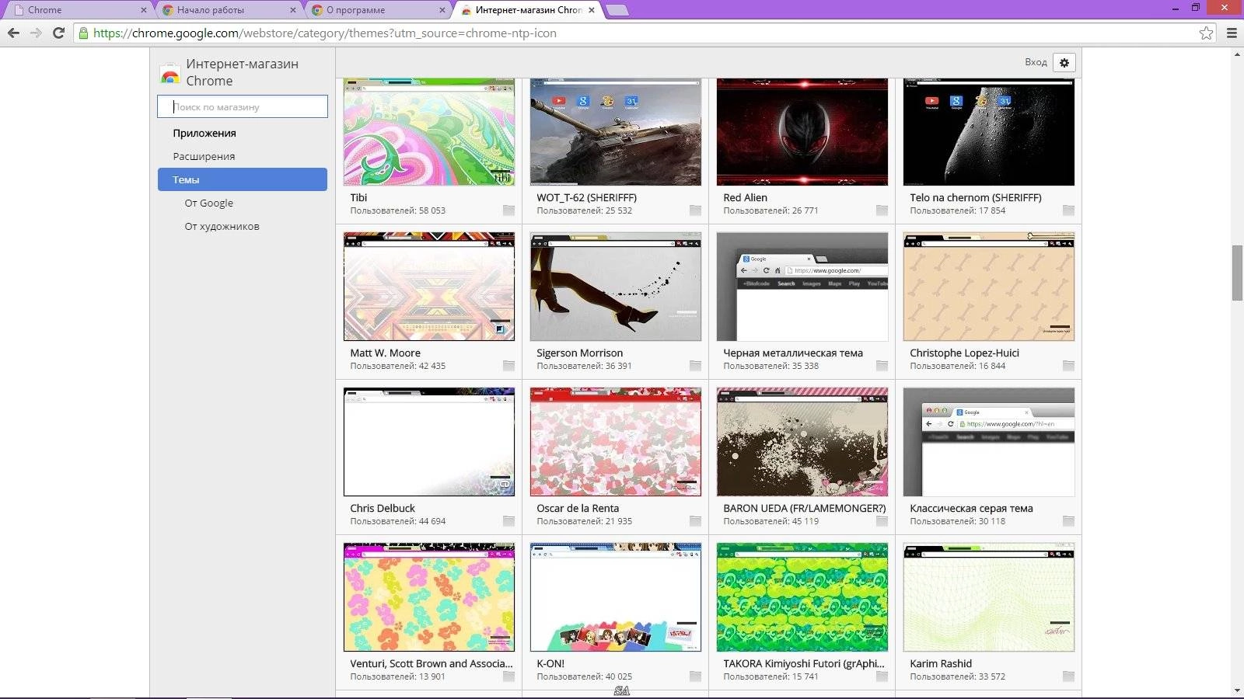Viewport: 1244px width, 699px height.
Task: Open a new browser tab
Action: point(617,10)
